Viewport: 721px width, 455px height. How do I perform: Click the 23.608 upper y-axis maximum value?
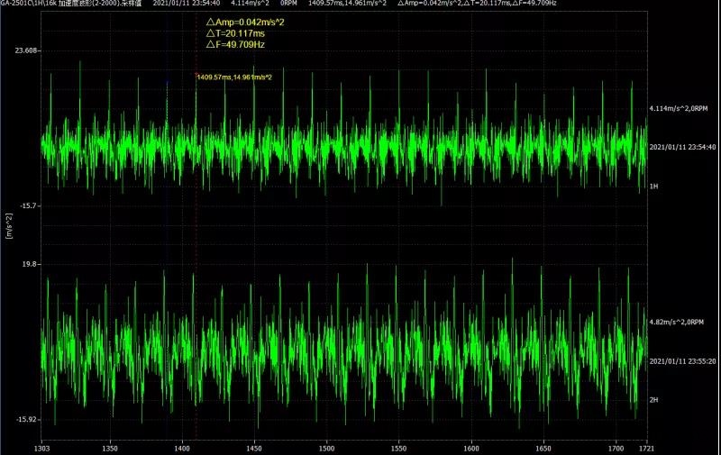pyautogui.click(x=27, y=50)
